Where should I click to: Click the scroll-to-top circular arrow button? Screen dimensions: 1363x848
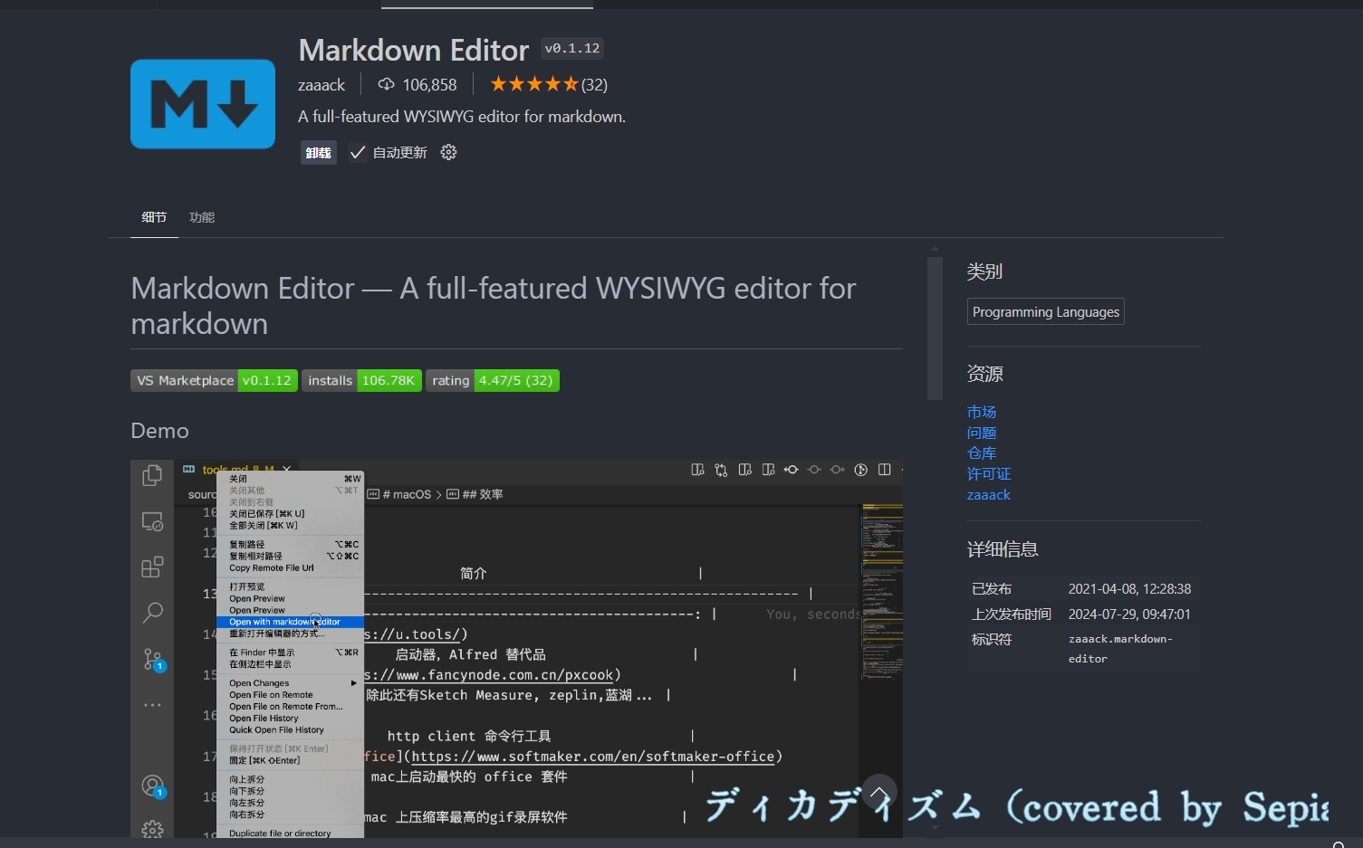(x=878, y=792)
